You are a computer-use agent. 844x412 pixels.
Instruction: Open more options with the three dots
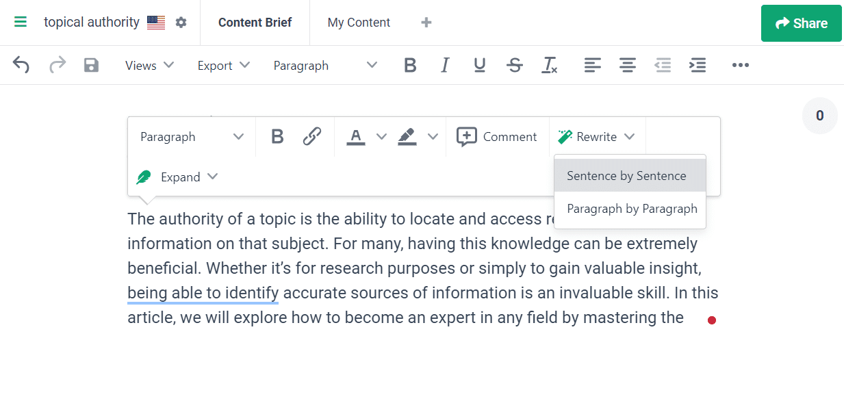[x=741, y=65]
